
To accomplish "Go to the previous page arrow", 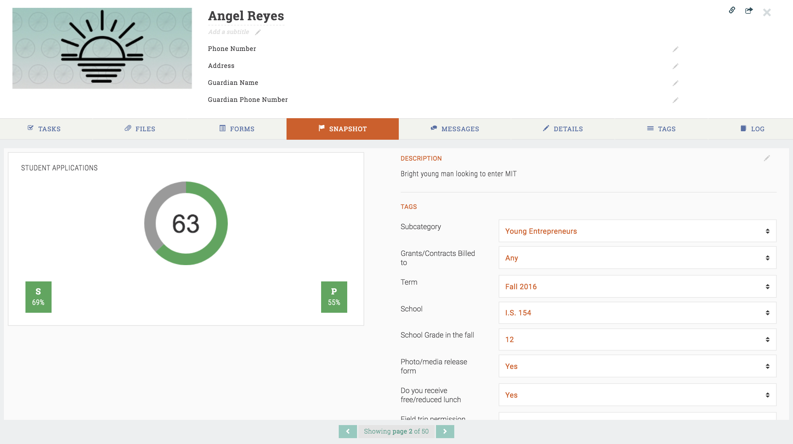I will tap(348, 431).
